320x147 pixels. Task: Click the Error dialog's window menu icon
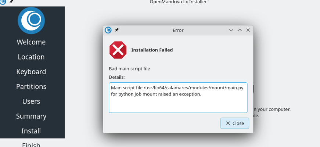pos(108,30)
